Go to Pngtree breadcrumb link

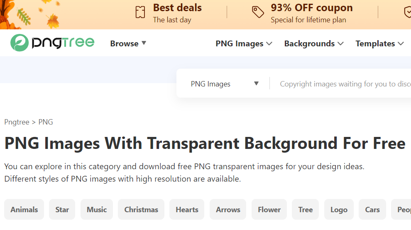pos(17,122)
